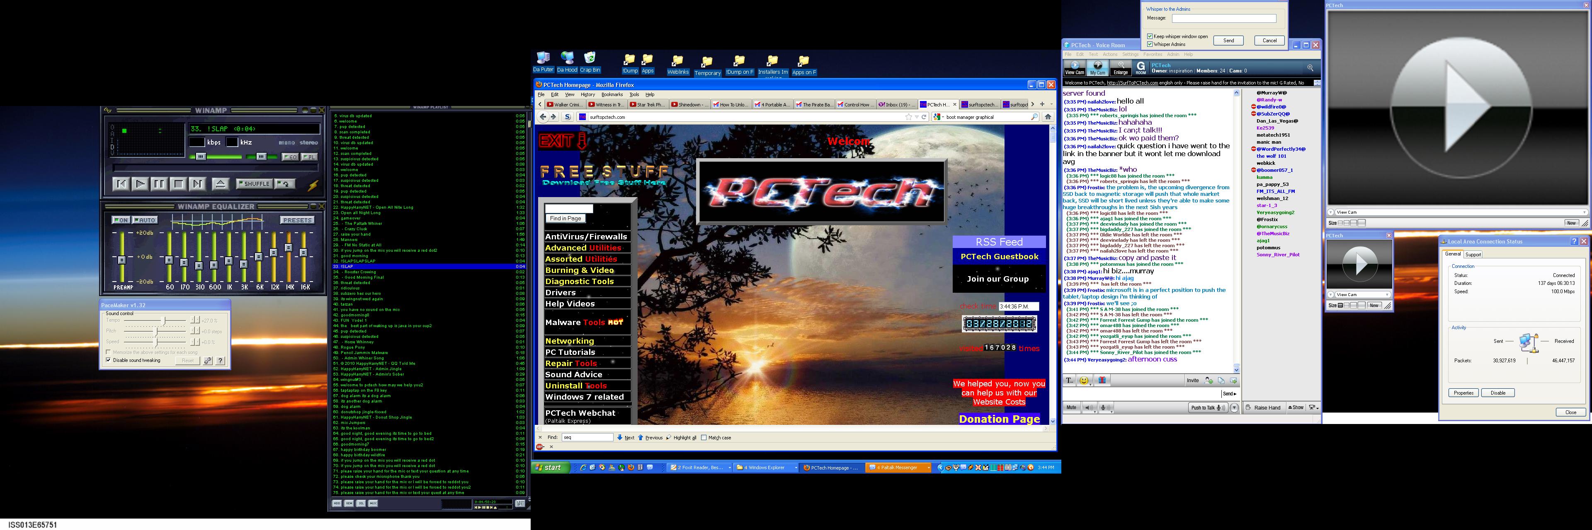
Task: Click Enlarge button in Paltalk toolbar
Action: coord(1121,68)
